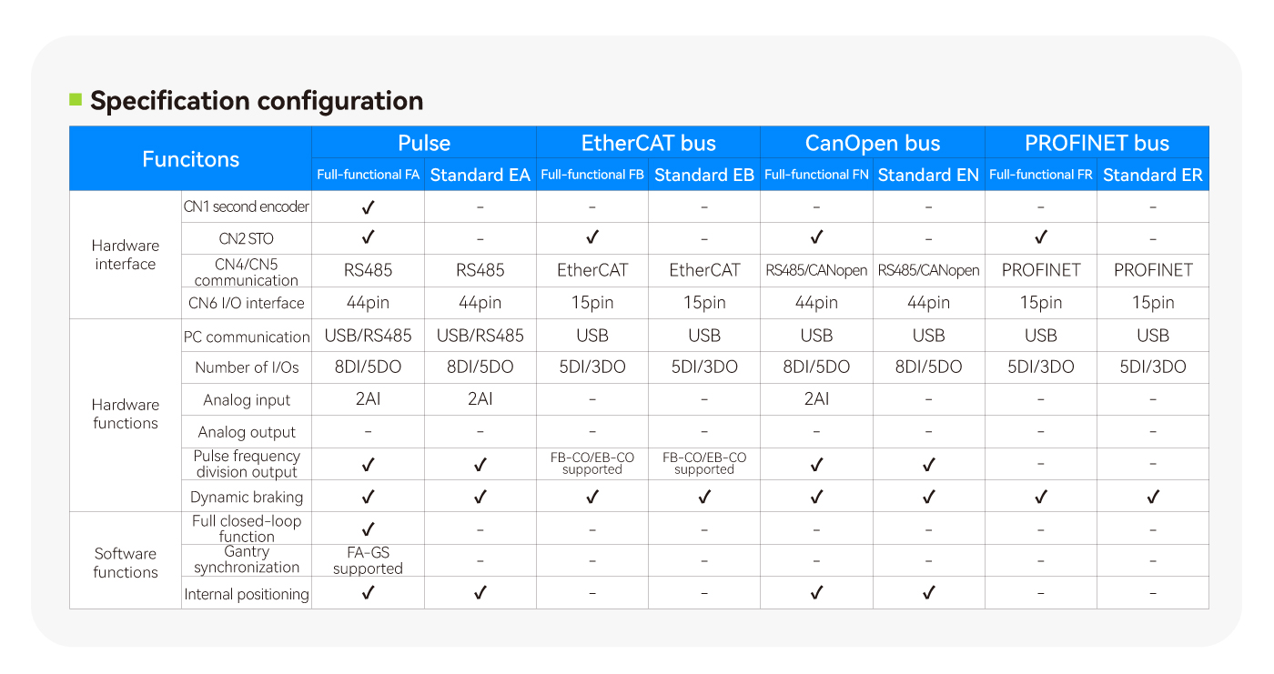
Task: Click the Hardware interface row group label
Action: 126,255
